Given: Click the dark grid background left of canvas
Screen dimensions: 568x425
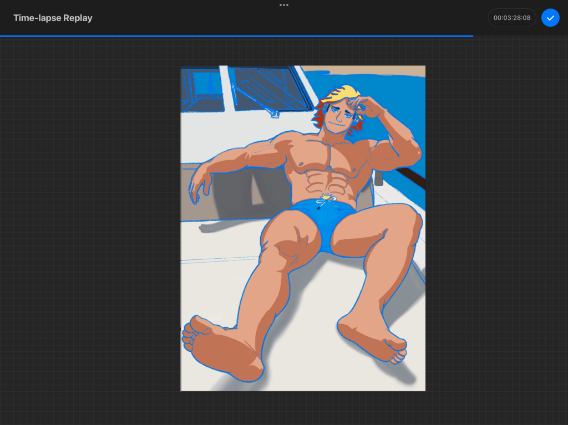Looking at the screenshot, I should pyautogui.click(x=89, y=222).
